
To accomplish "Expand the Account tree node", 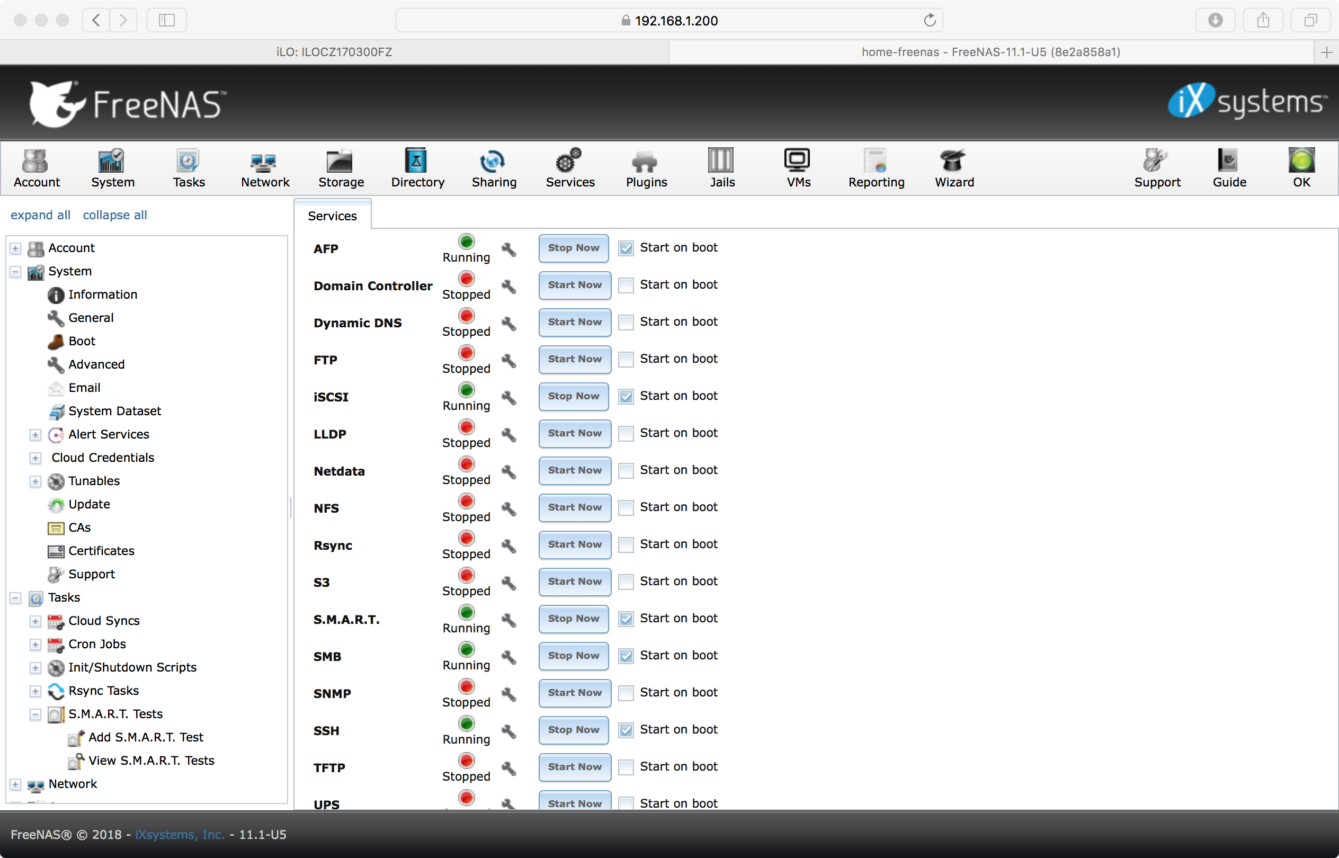I will [x=15, y=248].
